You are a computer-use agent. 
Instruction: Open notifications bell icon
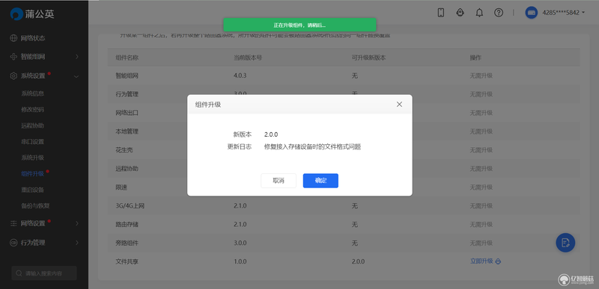[479, 13]
